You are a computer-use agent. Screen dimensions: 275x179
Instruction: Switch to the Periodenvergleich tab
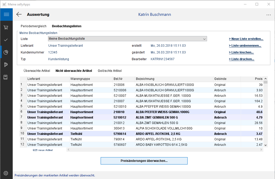33,26
